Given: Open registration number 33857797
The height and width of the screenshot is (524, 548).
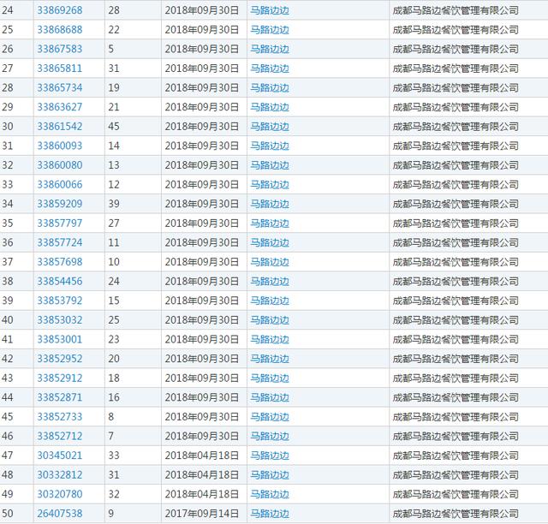Looking at the screenshot, I should click(60, 223).
